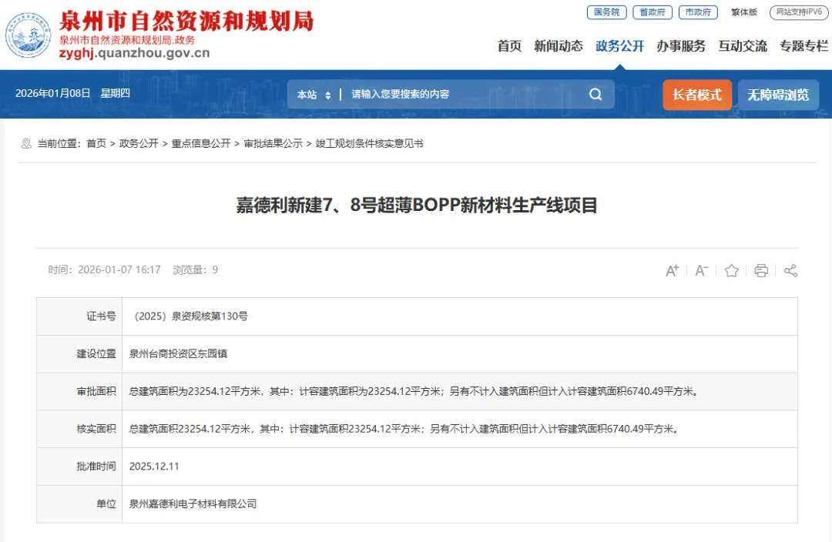The image size is (832, 542).
Task: Open the 首页 main nav item
Action: pyautogui.click(x=509, y=46)
